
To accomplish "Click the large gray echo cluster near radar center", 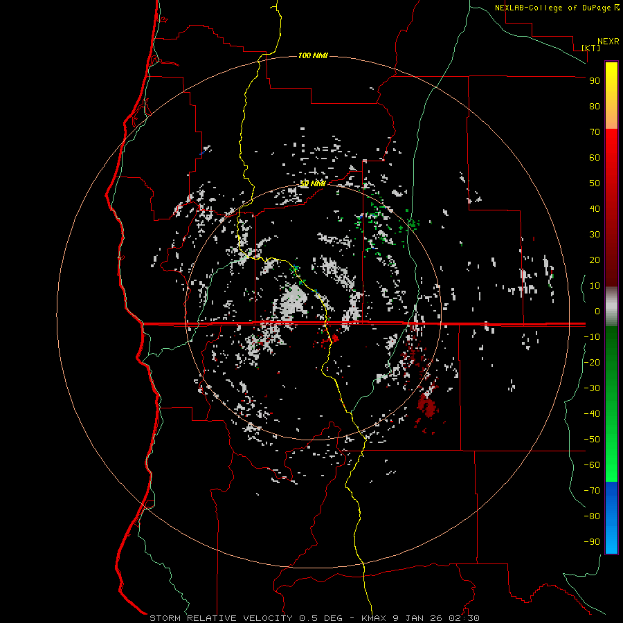I will 294,303.
